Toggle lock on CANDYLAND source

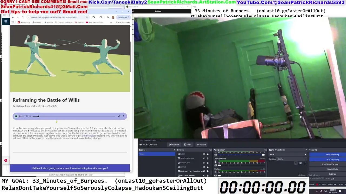(208, 163)
